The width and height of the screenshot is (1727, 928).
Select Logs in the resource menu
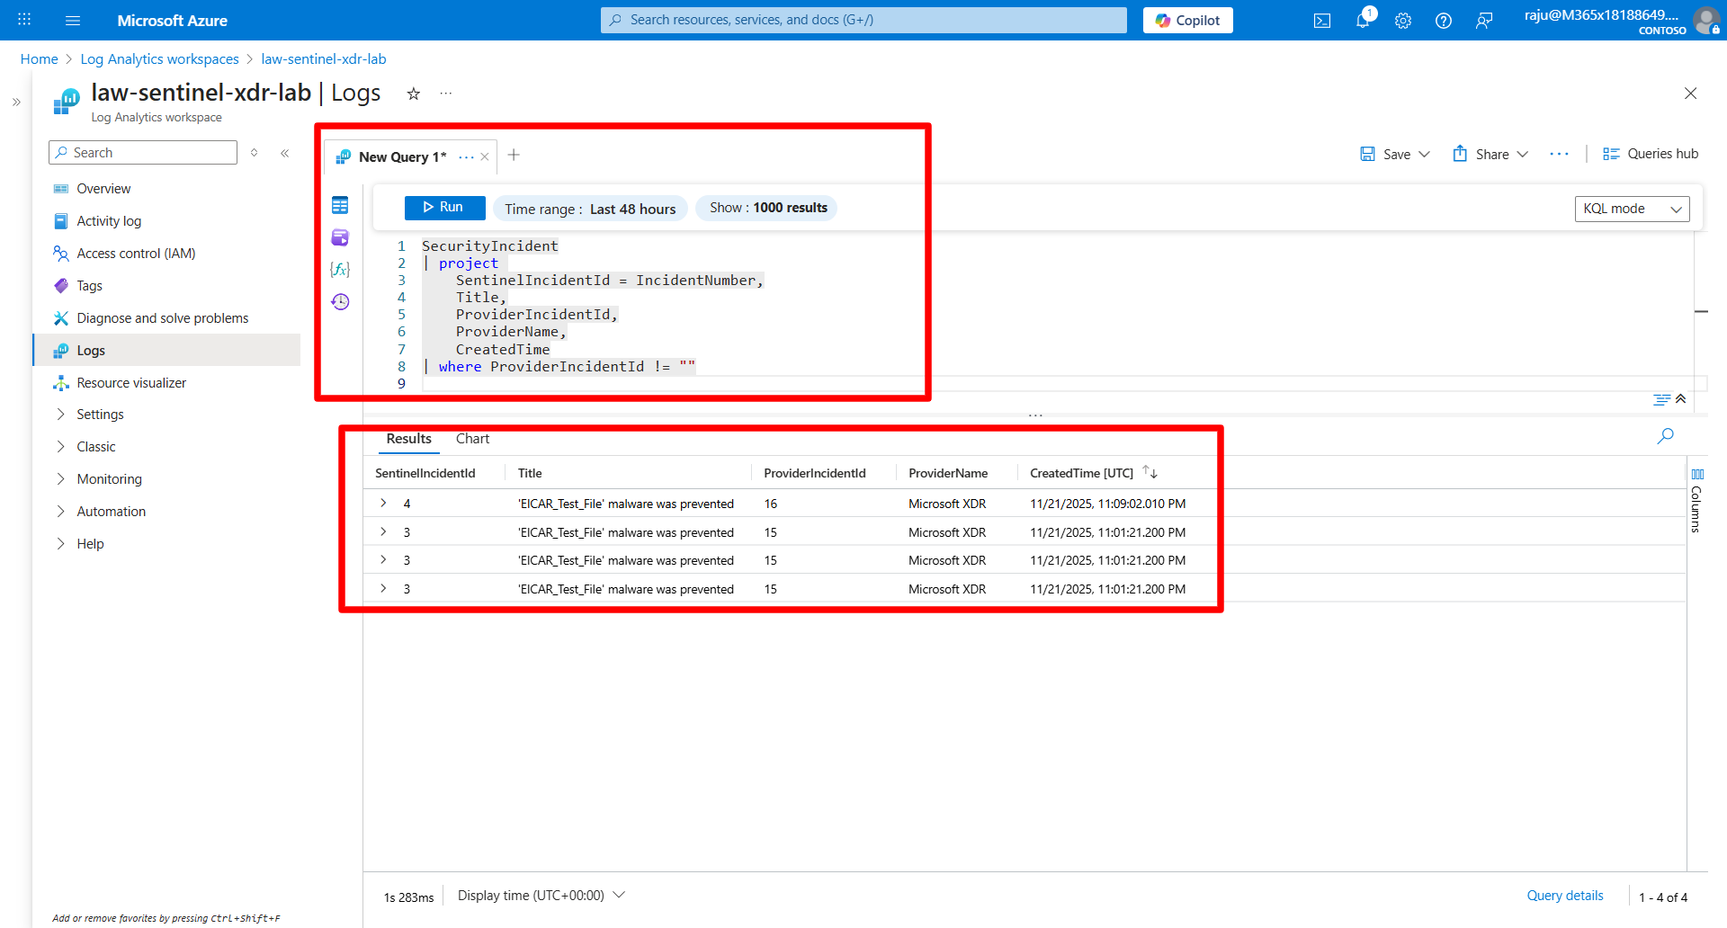coord(167,351)
